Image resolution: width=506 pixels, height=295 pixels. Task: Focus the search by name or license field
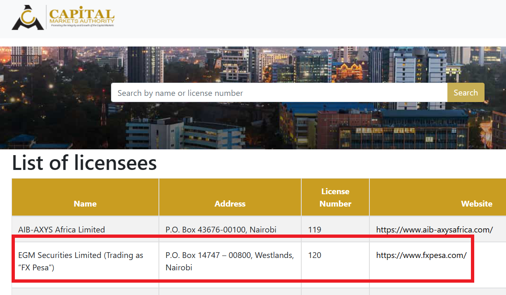point(279,93)
